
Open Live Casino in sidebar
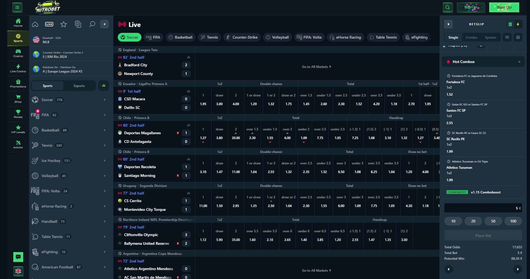[x=18, y=68]
